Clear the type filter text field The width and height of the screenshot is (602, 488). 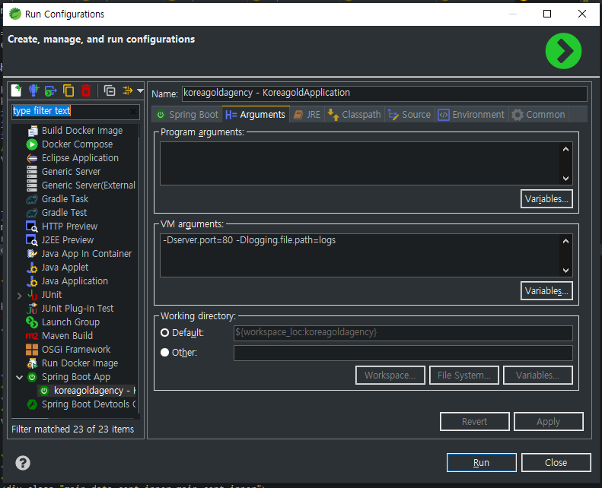click(133, 112)
